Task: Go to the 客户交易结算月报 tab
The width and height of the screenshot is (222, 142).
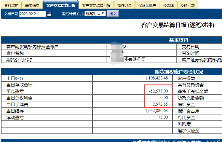Action: (x=96, y=5)
